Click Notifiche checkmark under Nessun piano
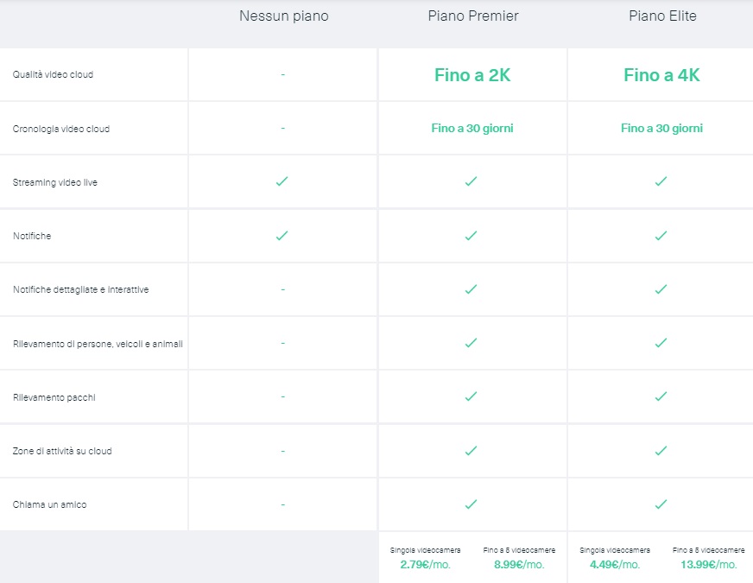Viewport: 753px width, 583px height. tap(282, 235)
